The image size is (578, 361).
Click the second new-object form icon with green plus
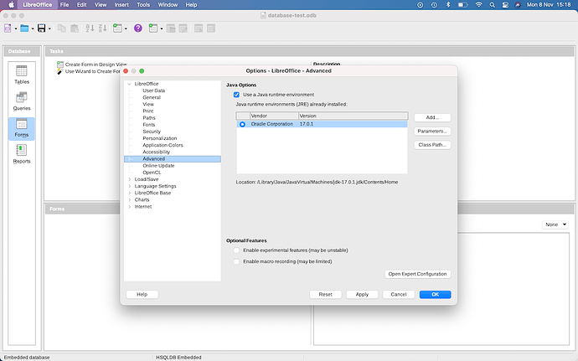click(153, 28)
